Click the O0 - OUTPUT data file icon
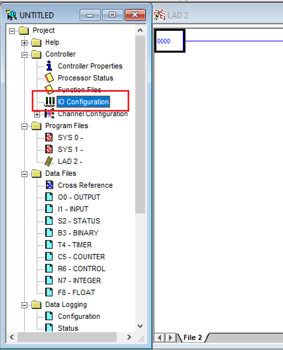The image size is (283, 350). (49, 197)
